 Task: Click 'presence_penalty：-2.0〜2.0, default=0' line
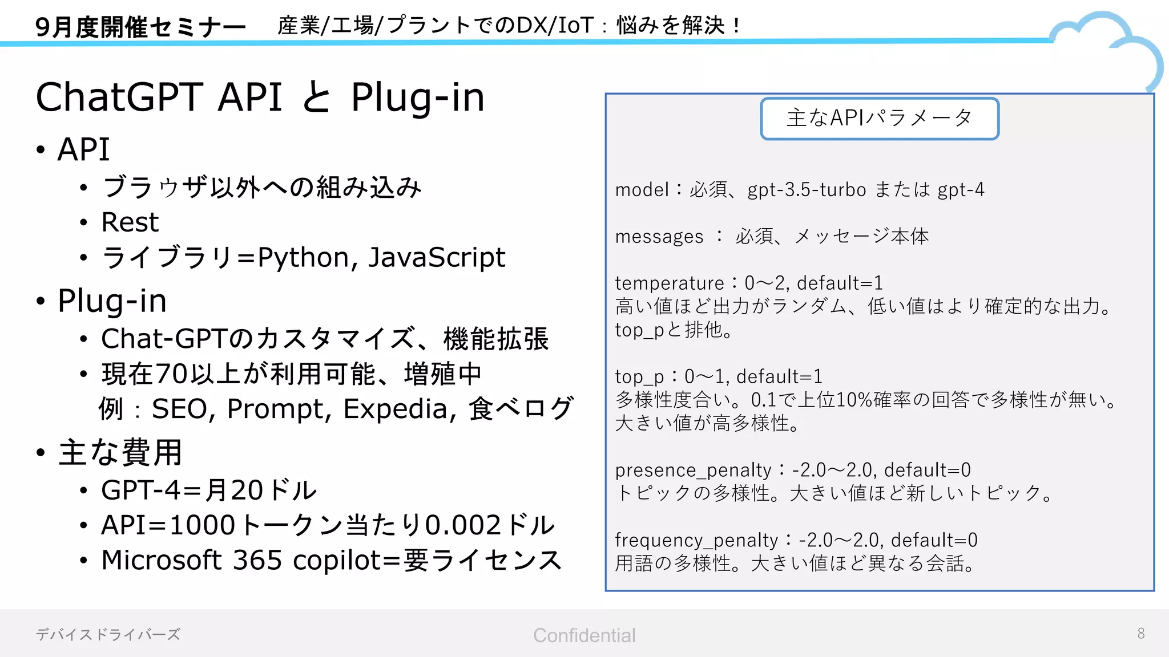[x=793, y=470]
